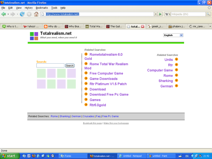Go back using the green Back arrow
Viewport: 212px width, 159px height.
[x=4, y=14]
